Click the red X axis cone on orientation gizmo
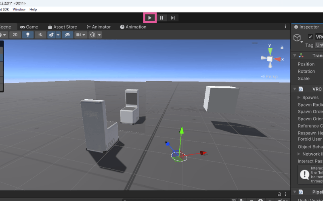The height and width of the screenshot is (201, 323). (277, 59)
